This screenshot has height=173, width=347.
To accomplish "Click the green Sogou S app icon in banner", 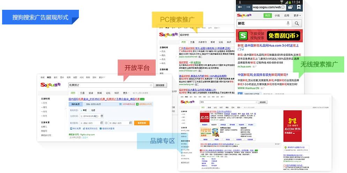I will coord(243,36).
